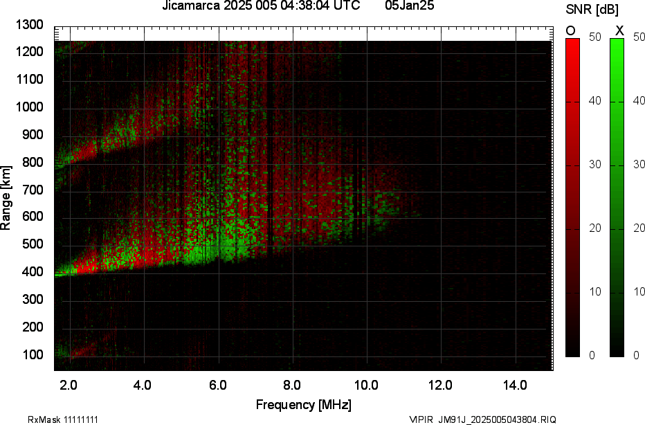The image size is (645, 425).
Task: Click the 4.0 frequency tick label
Action: coord(143,385)
